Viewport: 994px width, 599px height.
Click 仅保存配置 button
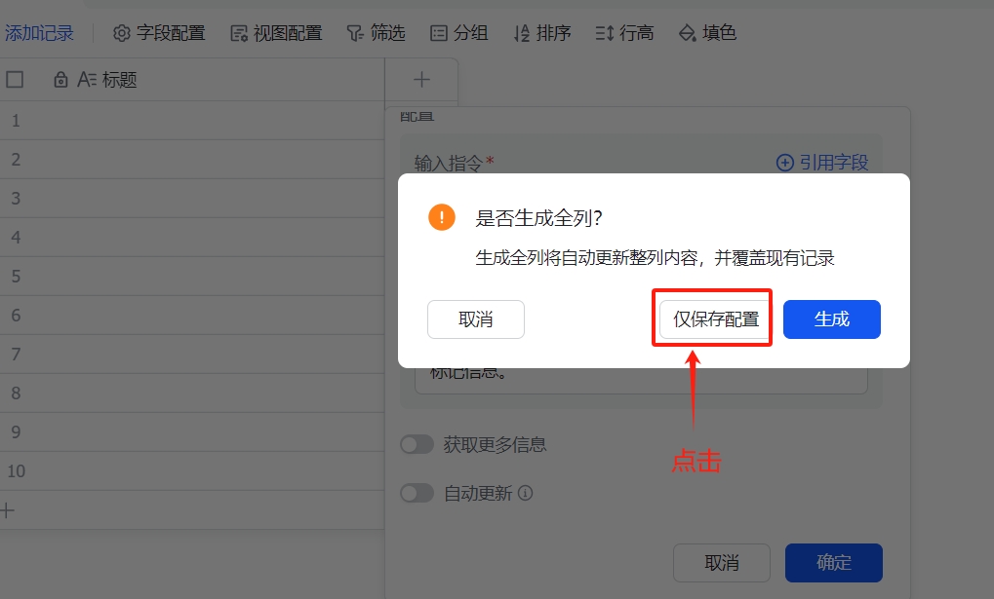[x=716, y=319]
